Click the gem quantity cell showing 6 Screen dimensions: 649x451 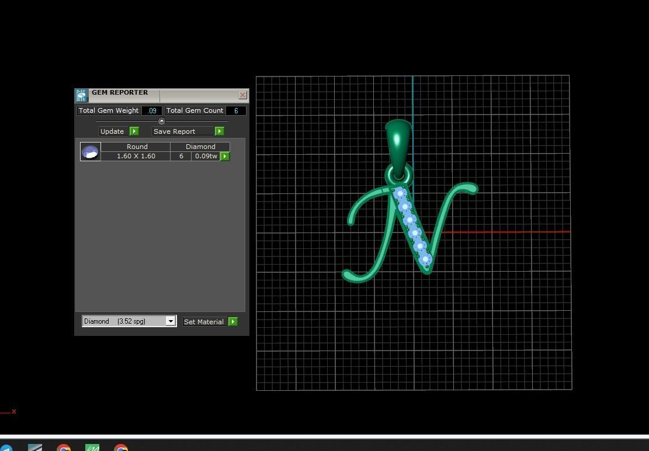(181, 156)
